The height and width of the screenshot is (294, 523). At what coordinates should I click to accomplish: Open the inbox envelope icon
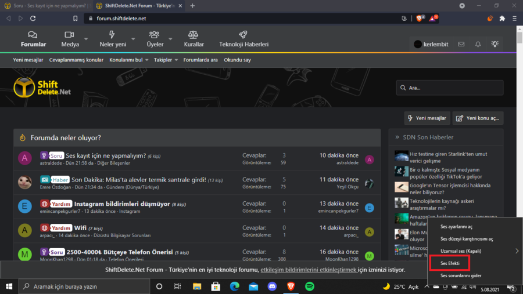(x=461, y=44)
